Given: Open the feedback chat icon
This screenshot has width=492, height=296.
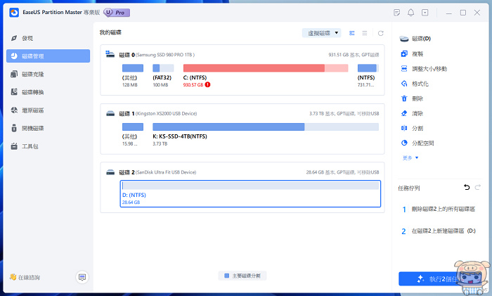Looking at the screenshot, I should point(82,277).
